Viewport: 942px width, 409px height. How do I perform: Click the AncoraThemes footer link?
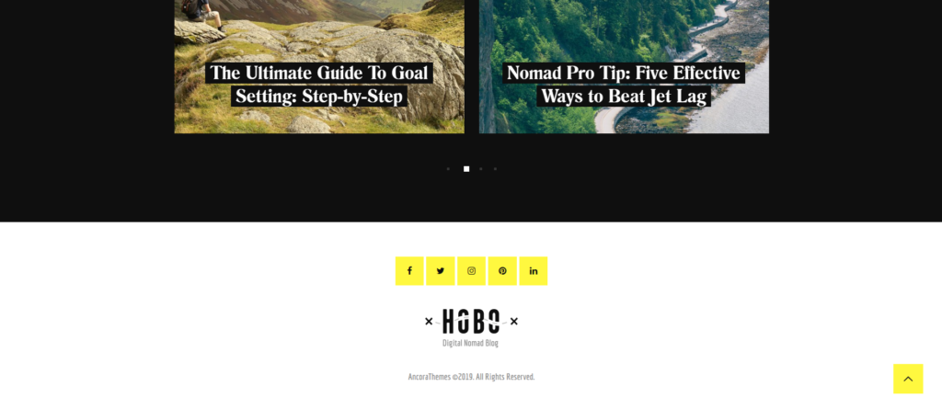(429, 377)
